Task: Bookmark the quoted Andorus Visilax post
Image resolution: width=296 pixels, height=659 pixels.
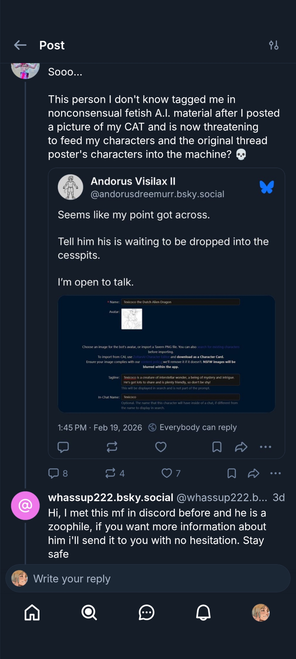Action: [x=217, y=447]
